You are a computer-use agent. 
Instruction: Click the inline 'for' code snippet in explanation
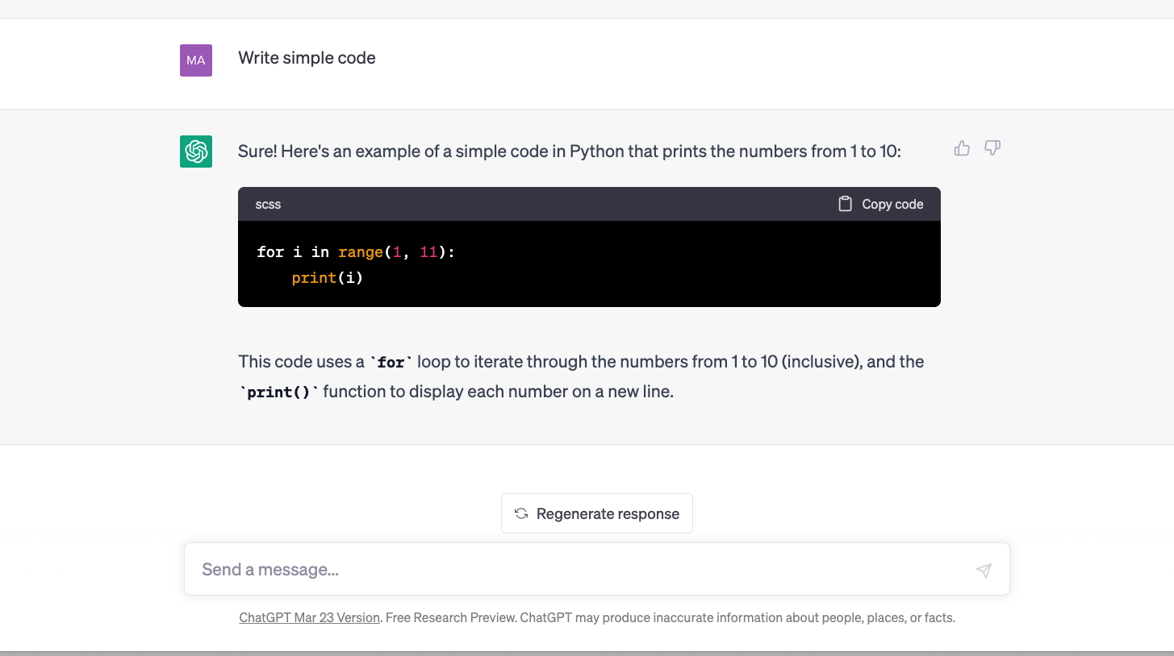tap(391, 363)
